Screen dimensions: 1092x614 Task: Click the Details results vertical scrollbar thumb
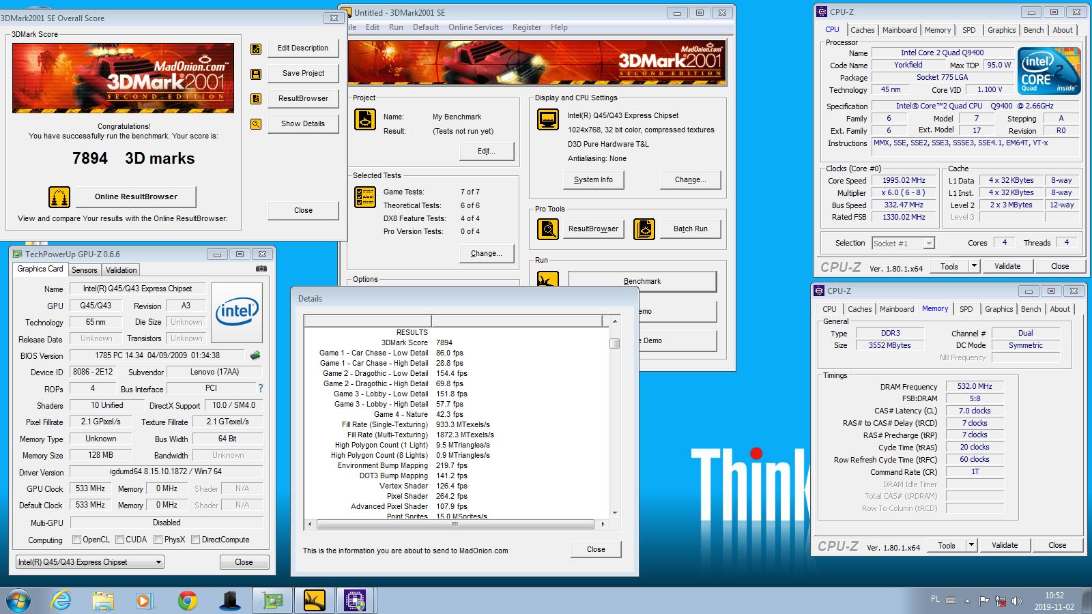pyautogui.click(x=614, y=343)
